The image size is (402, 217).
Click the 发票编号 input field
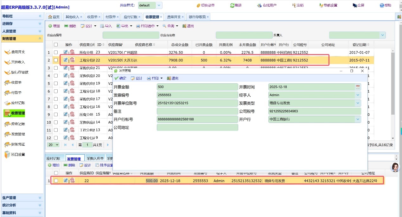(197, 95)
